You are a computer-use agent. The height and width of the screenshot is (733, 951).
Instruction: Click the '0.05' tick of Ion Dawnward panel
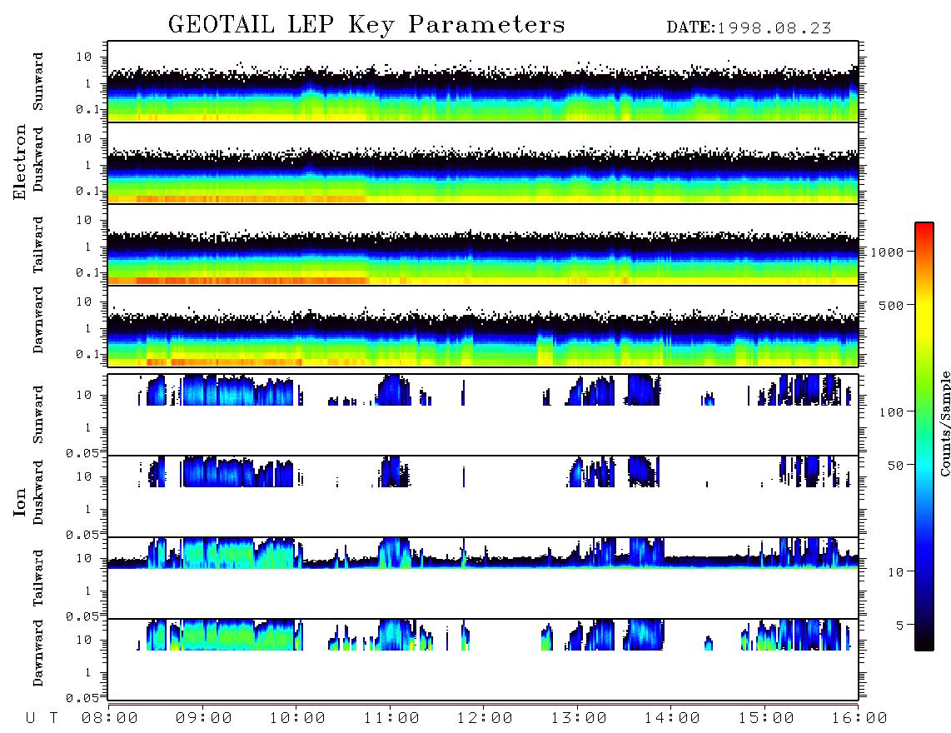[82, 698]
